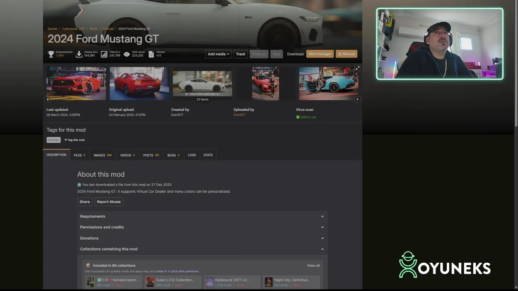Click the Endorse button
This screenshot has width=518, height=291.
(259, 54)
